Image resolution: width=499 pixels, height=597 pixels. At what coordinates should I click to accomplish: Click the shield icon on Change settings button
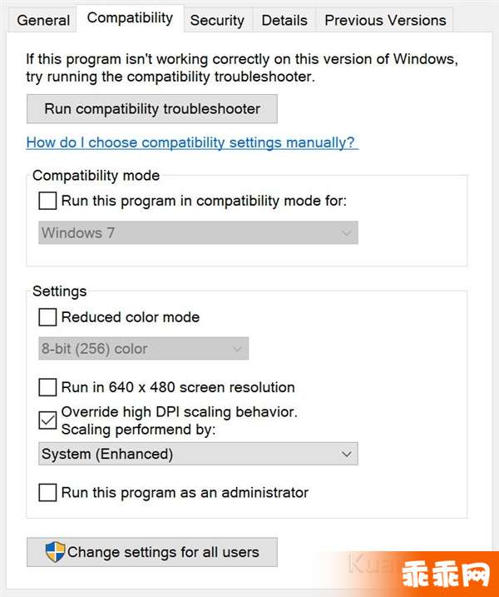pyautogui.click(x=55, y=552)
